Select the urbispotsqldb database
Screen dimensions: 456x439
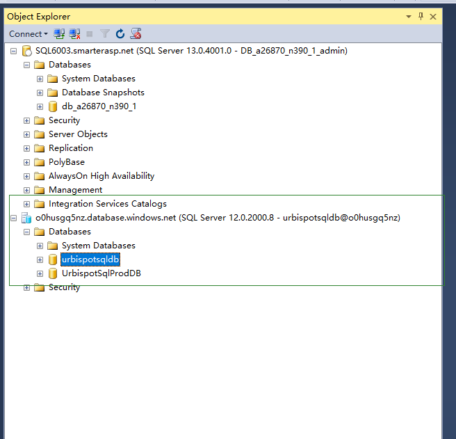click(x=90, y=260)
